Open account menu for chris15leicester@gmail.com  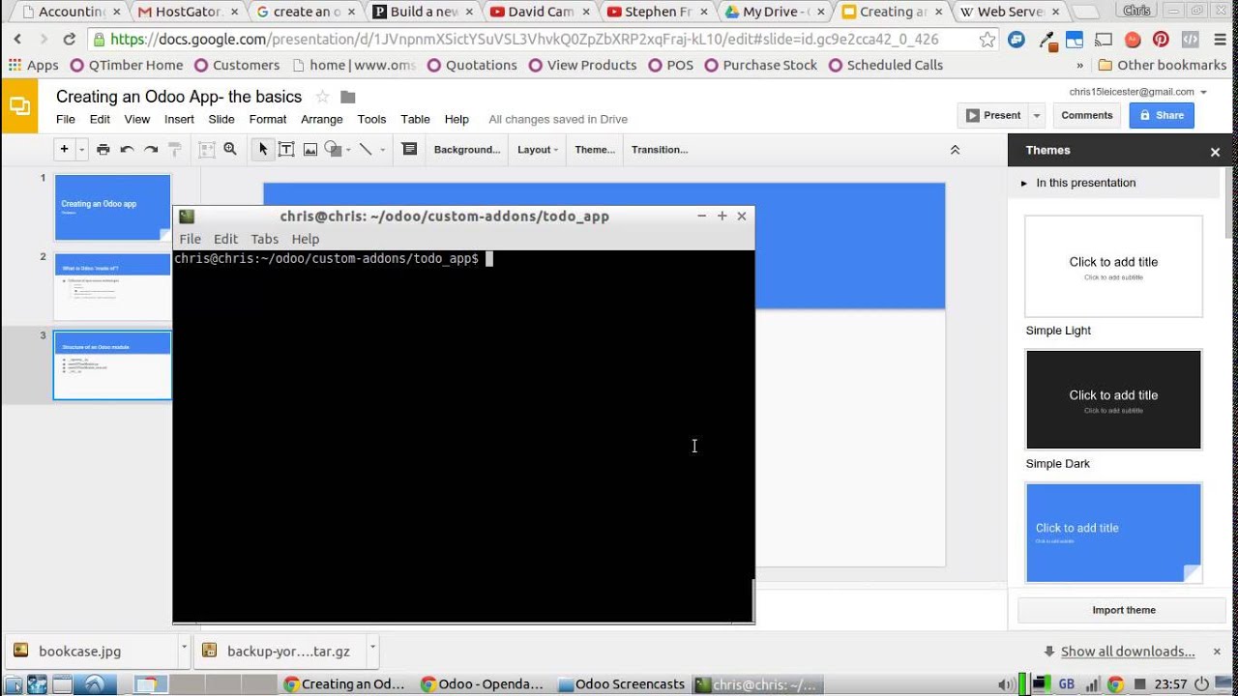click(1138, 92)
